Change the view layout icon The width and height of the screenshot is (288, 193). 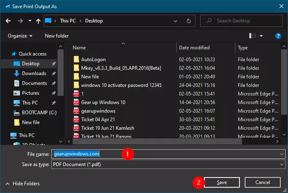point(253,36)
